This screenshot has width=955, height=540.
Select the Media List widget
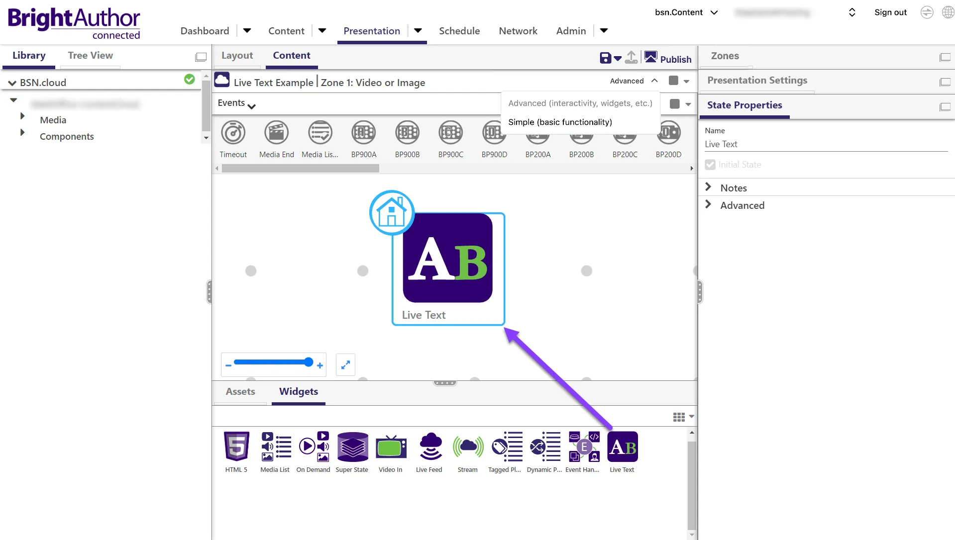[x=276, y=447]
